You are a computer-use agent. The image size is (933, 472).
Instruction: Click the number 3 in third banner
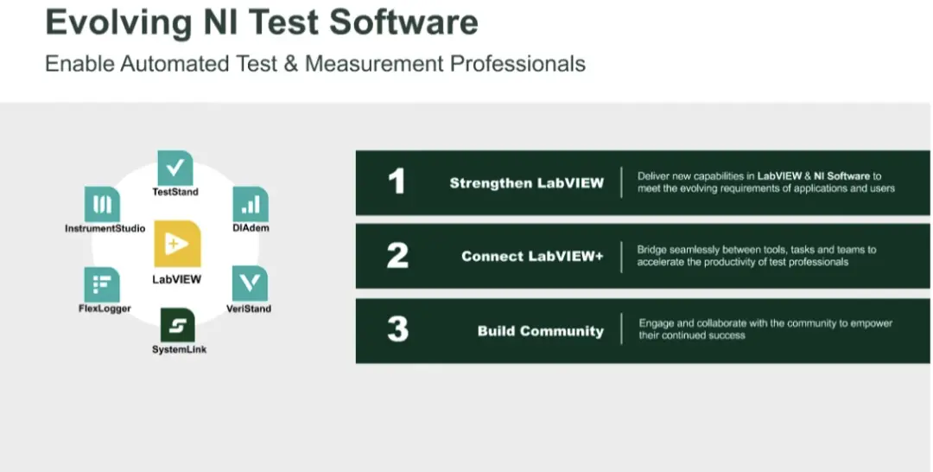point(397,329)
